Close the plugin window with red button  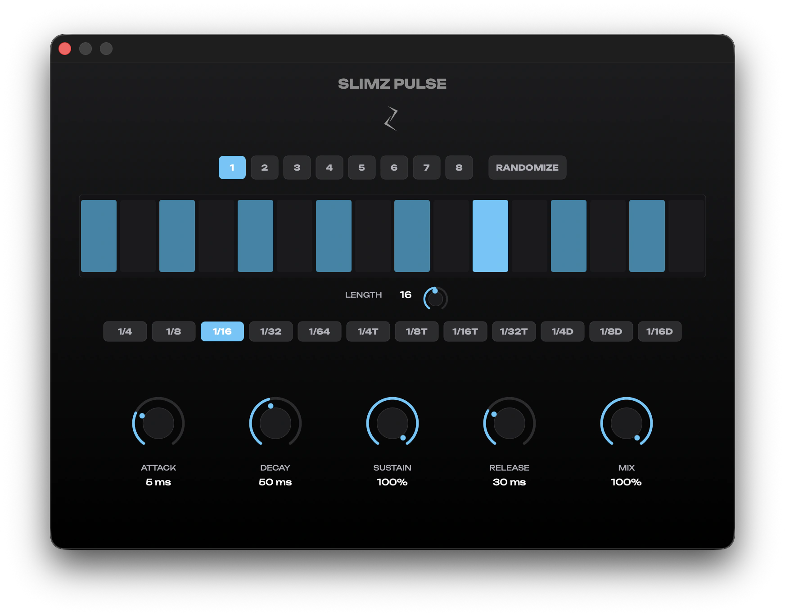click(65, 49)
